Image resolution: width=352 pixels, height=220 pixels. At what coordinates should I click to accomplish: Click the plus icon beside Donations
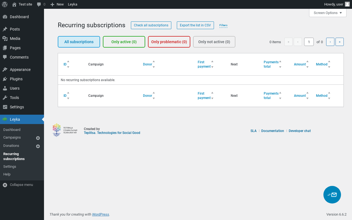38,146
